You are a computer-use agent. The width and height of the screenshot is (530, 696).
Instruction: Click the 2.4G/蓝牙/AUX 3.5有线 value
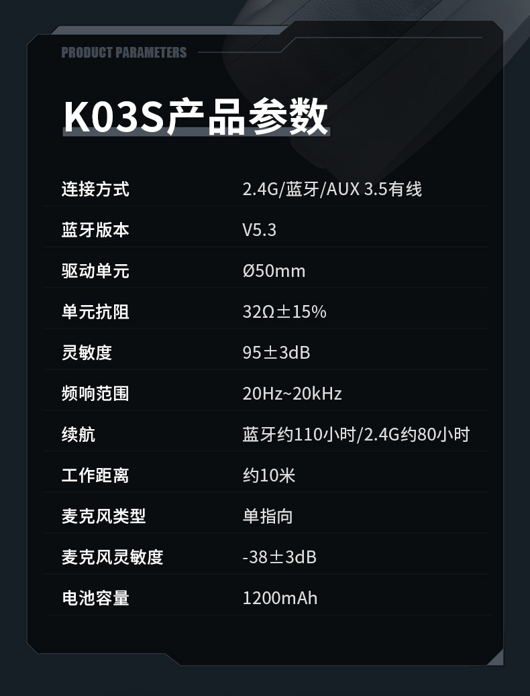pos(332,189)
